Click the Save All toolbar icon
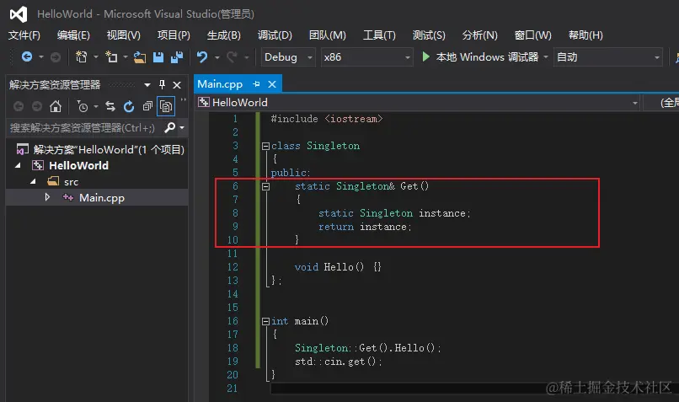 (x=177, y=57)
